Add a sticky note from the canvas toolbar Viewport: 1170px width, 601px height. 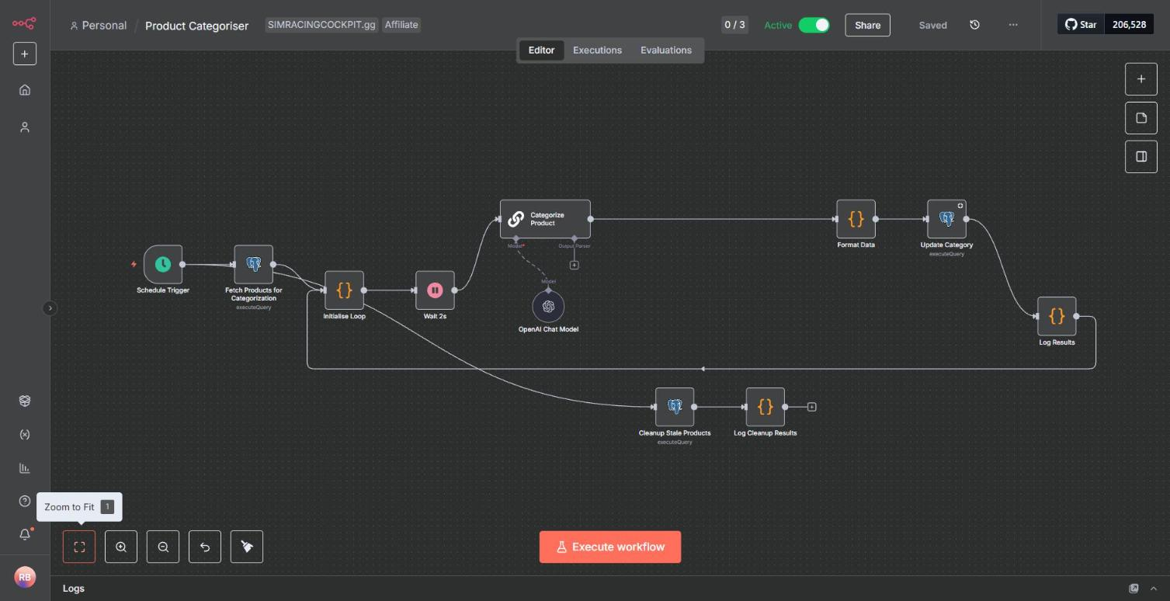click(1141, 118)
